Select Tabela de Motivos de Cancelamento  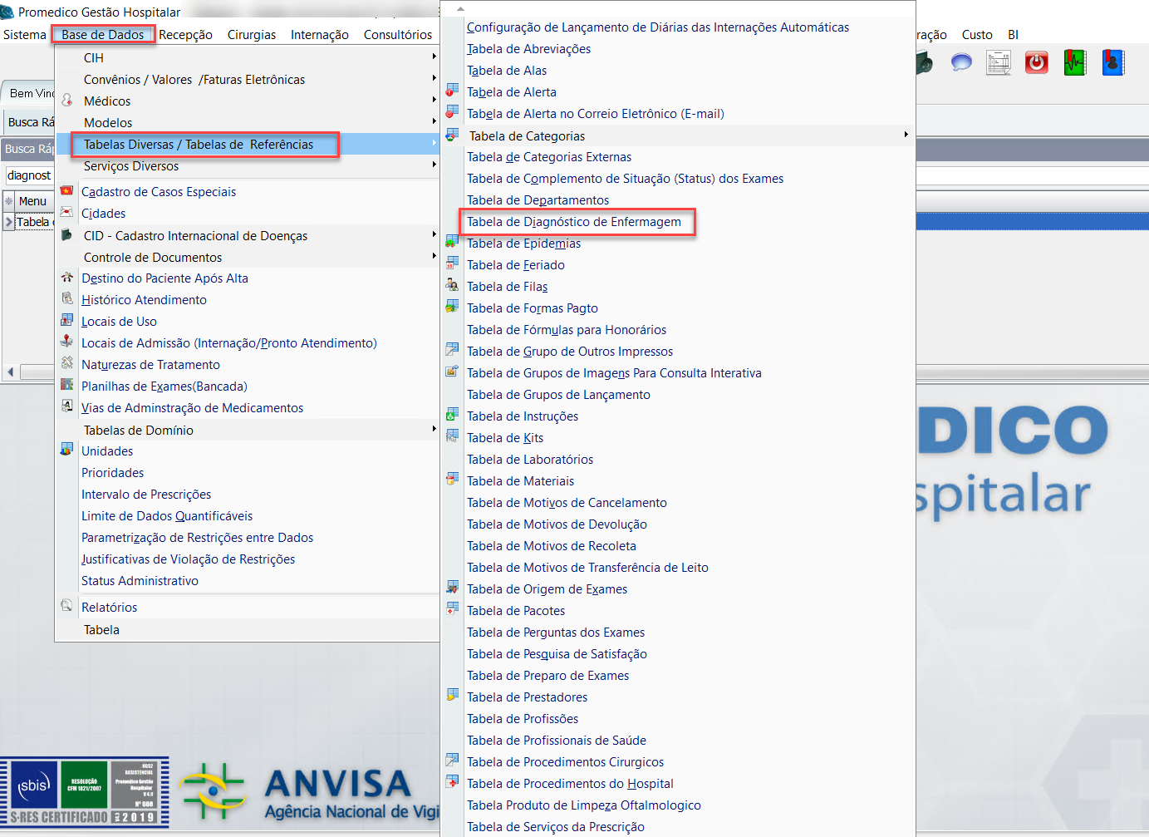567,503
